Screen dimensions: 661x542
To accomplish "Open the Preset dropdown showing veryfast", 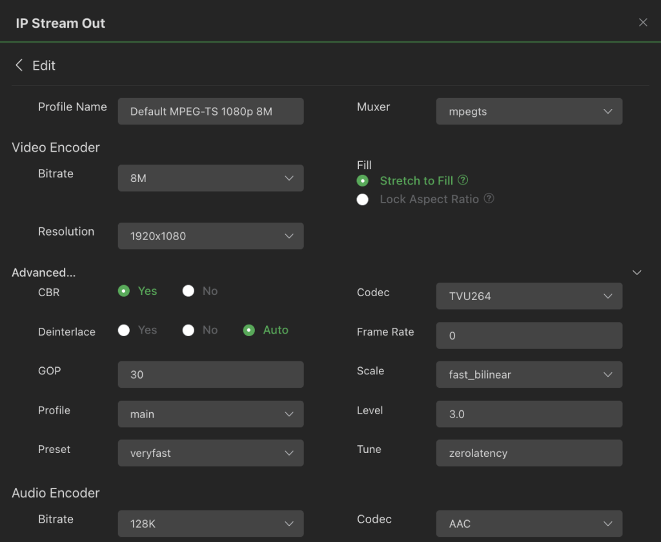I will (x=211, y=453).
